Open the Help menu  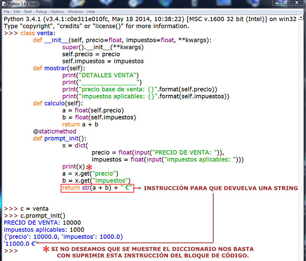pyautogui.click(x=91, y=11)
